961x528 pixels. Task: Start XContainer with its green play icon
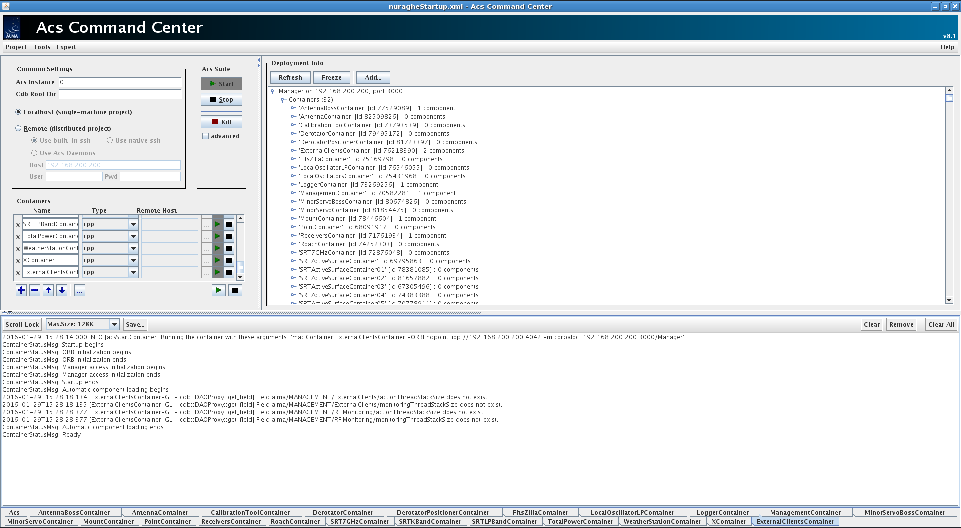click(218, 260)
